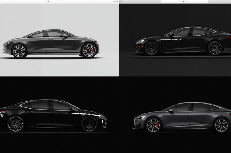This screenshot has height=153, width=231.
Task: Click the white decal text on the top-right car
Action: [x=176, y=40]
